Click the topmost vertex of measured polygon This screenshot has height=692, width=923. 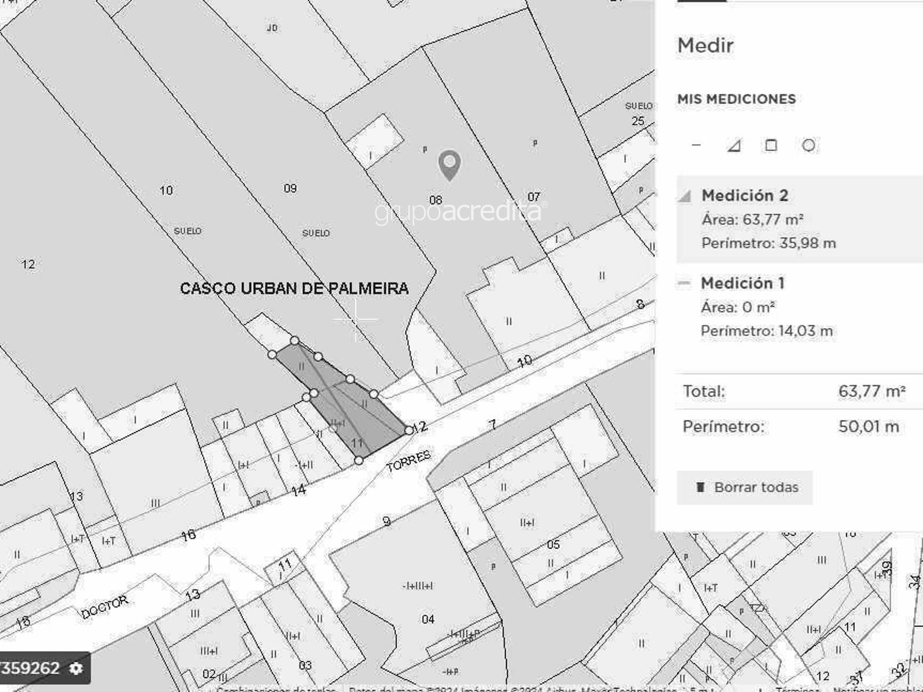294,341
